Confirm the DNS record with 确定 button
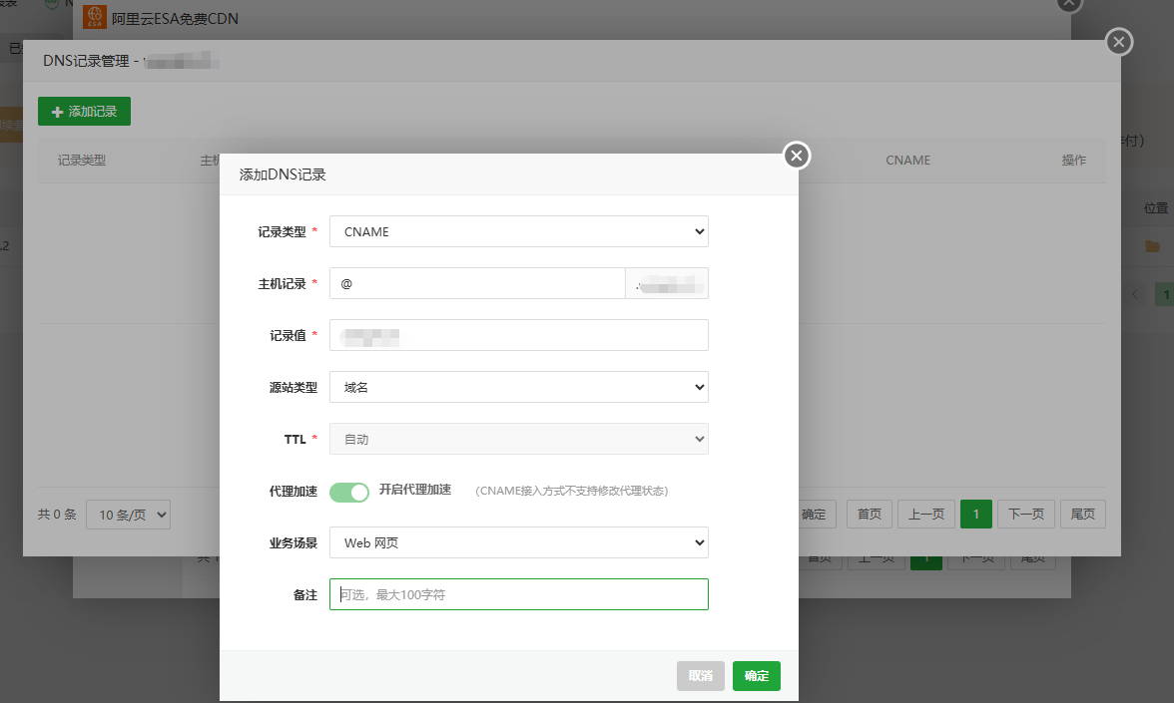Viewport: 1174px width, 703px height. 756,675
